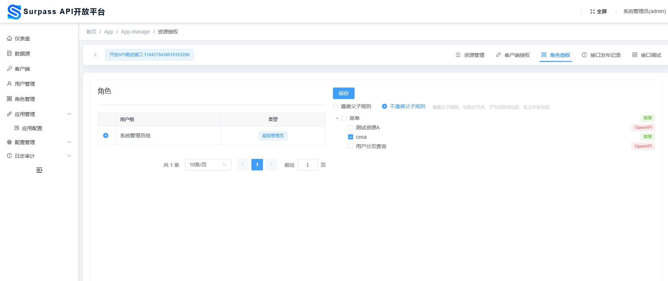The image size is (668, 281).
Task: Open the 接口发布记录 tab
Action: 601,55
